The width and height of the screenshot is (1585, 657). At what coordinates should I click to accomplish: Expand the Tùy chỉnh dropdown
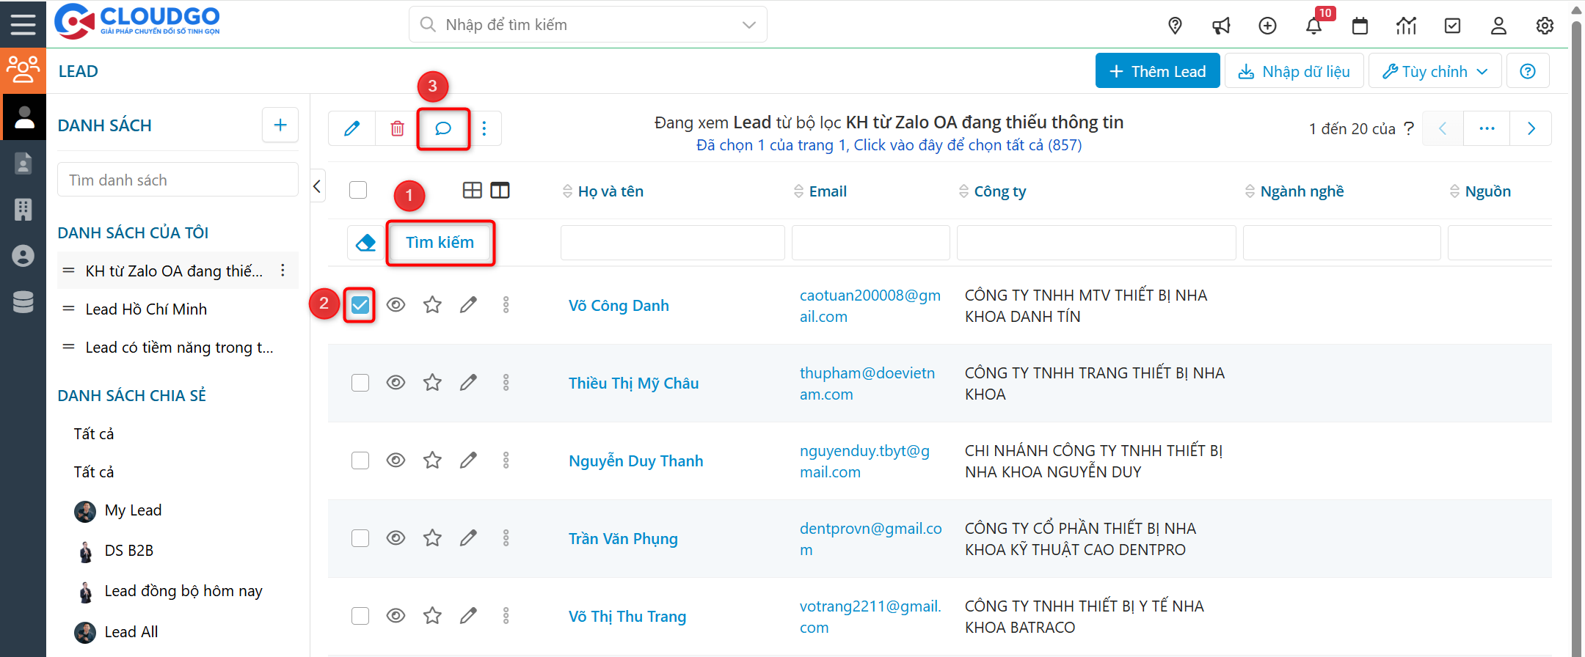coord(1435,71)
